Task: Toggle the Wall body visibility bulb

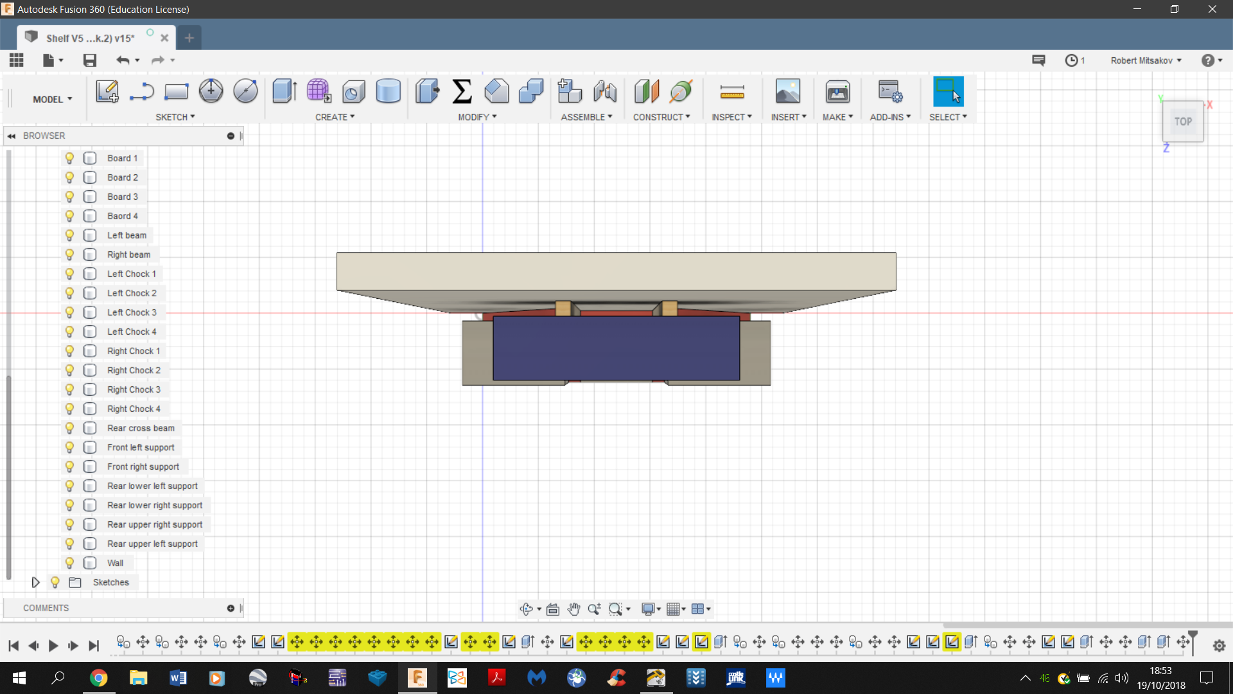Action: point(69,563)
